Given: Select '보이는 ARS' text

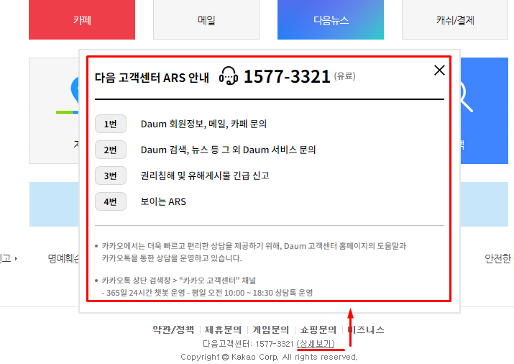Looking at the screenshot, I should click(x=163, y=201).
